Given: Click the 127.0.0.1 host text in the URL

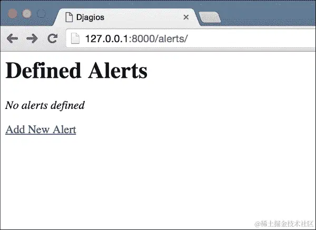Looking at the screenshot, I should (107, 38).
